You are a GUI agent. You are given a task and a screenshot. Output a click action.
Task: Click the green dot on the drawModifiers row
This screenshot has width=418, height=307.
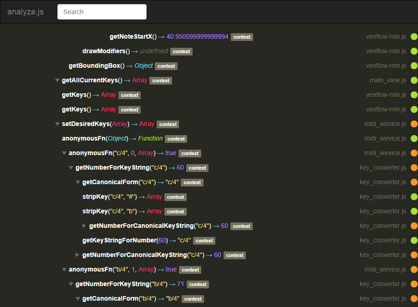(414, 51)
